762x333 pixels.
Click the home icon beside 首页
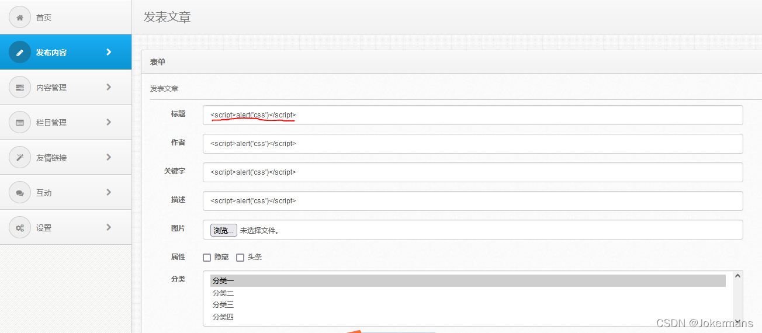(x=20, y=18)
